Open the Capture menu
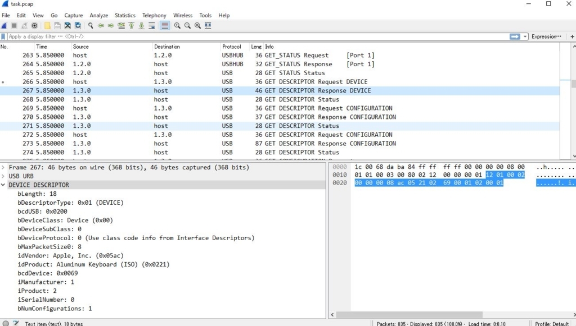This screenshot has height=326, width=576. tap(74, 15)
